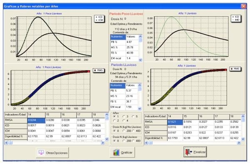Click the RMS legend of the Lluvioso chart

click(x=235, y=69)
